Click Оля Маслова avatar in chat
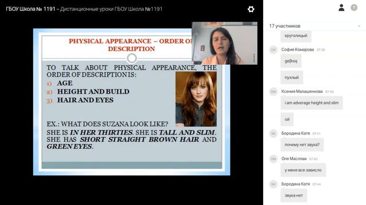The width and height of the screenshot is (366, 205). tap(273, 159)
